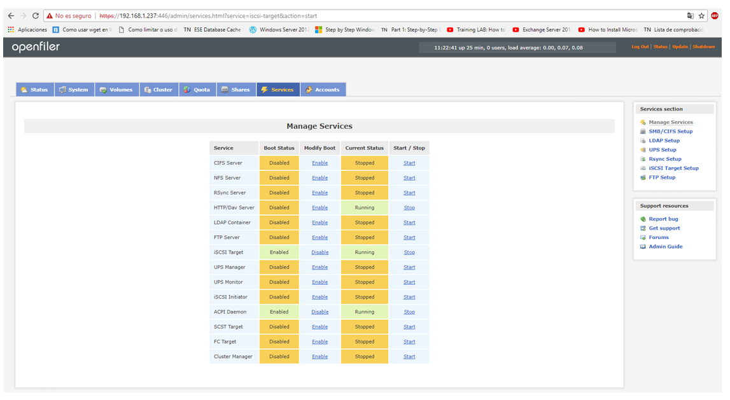Open Windows Server 2012 WordPress bookmark
The width and height of the screenshot is (730, 400).
279,29
